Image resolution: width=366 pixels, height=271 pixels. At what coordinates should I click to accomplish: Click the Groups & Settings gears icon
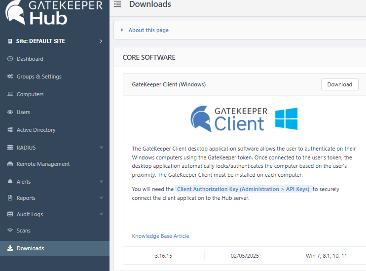click(x=10, y=77)
